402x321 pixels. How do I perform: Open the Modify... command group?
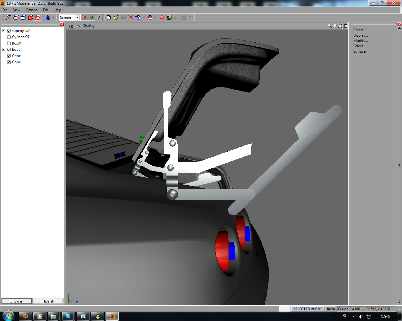361,41
